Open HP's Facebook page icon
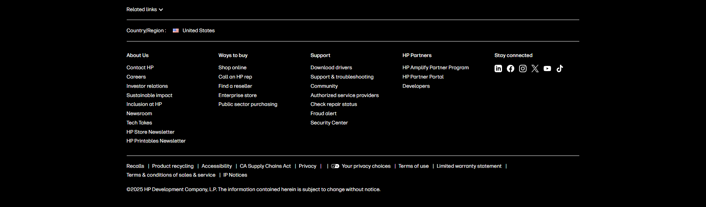The height and width of the screenshot is (207, 706). click(x=511, y=69)
